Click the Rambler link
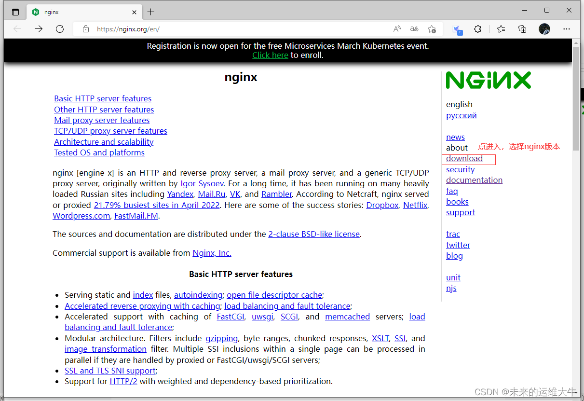The image size is (584, 401). pos(277,194)
